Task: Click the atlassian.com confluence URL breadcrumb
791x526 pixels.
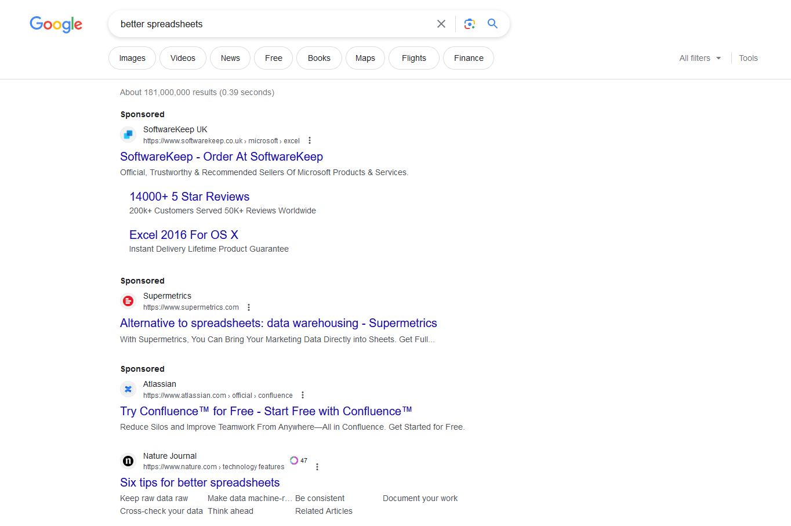Action: 218,396
